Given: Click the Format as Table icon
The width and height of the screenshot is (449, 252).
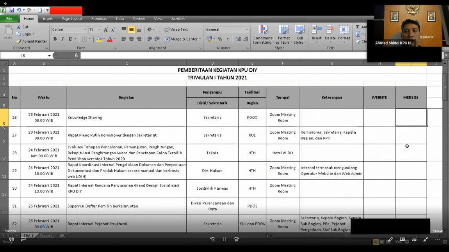Looking at the screenshot, I should click(x=283, y=35).
